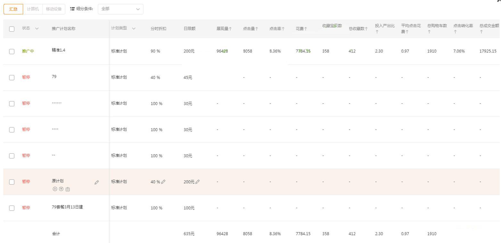Open the clipboard report icon for 原计划
This screenshot has height=243, width=501.
tap(68, 189)
